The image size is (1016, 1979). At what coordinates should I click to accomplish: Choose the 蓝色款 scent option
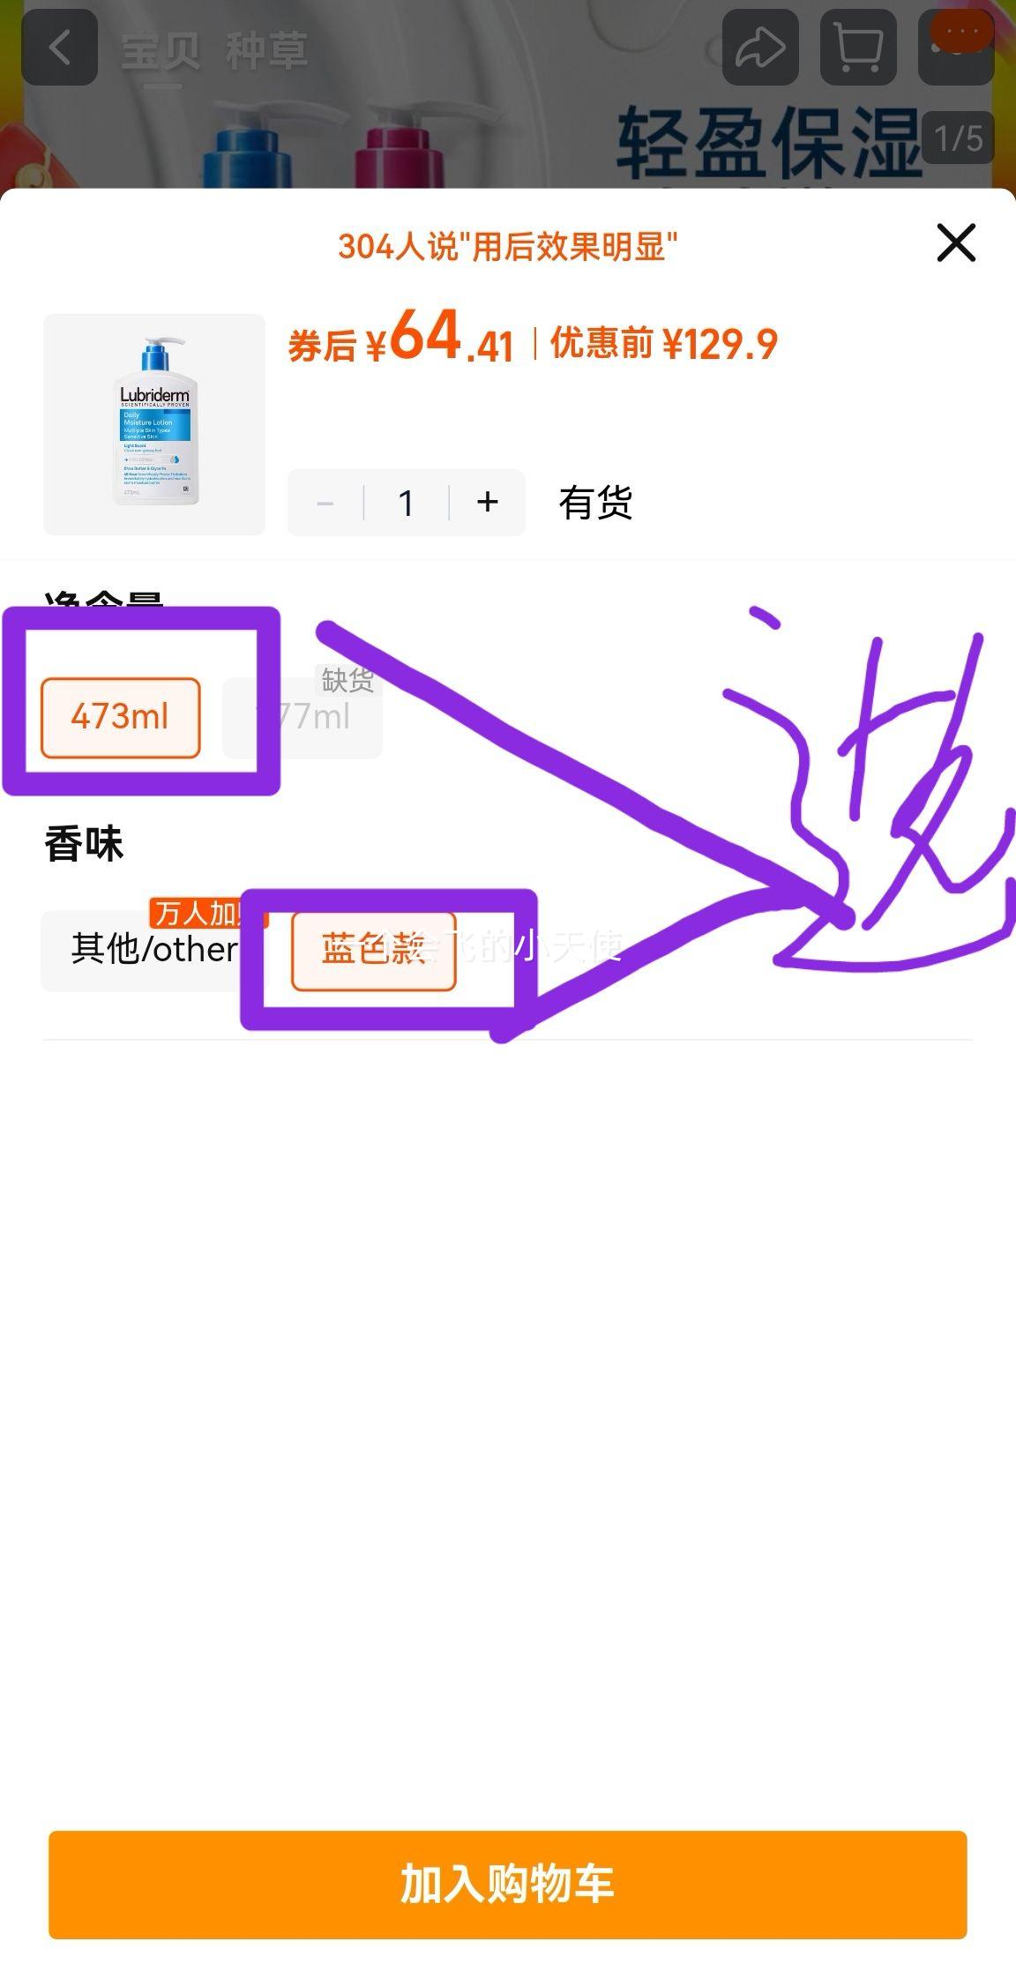coord(373,950)
